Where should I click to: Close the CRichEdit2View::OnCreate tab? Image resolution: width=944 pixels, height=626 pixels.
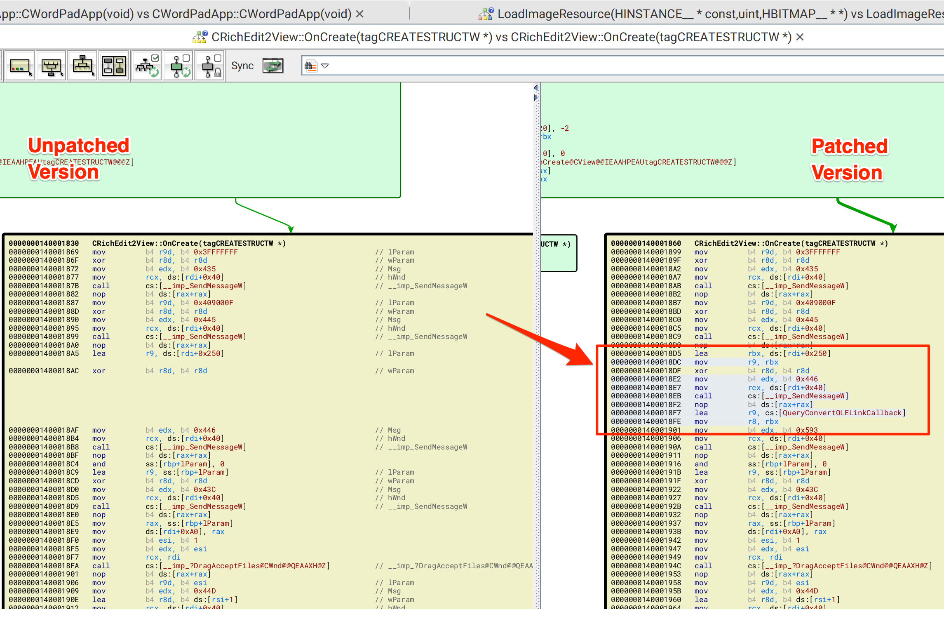coord(800,37)
